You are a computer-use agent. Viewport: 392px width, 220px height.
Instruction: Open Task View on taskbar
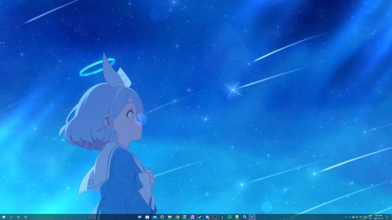[26, 217]
